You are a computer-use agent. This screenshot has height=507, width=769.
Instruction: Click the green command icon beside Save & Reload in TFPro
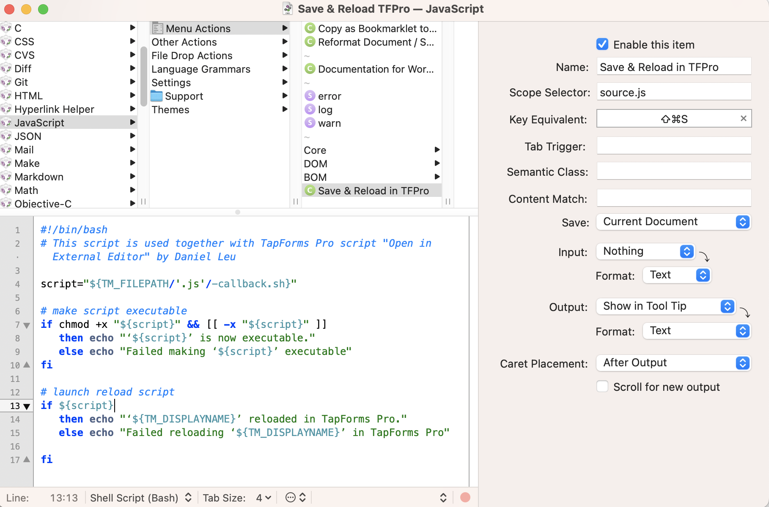(310, 191)
